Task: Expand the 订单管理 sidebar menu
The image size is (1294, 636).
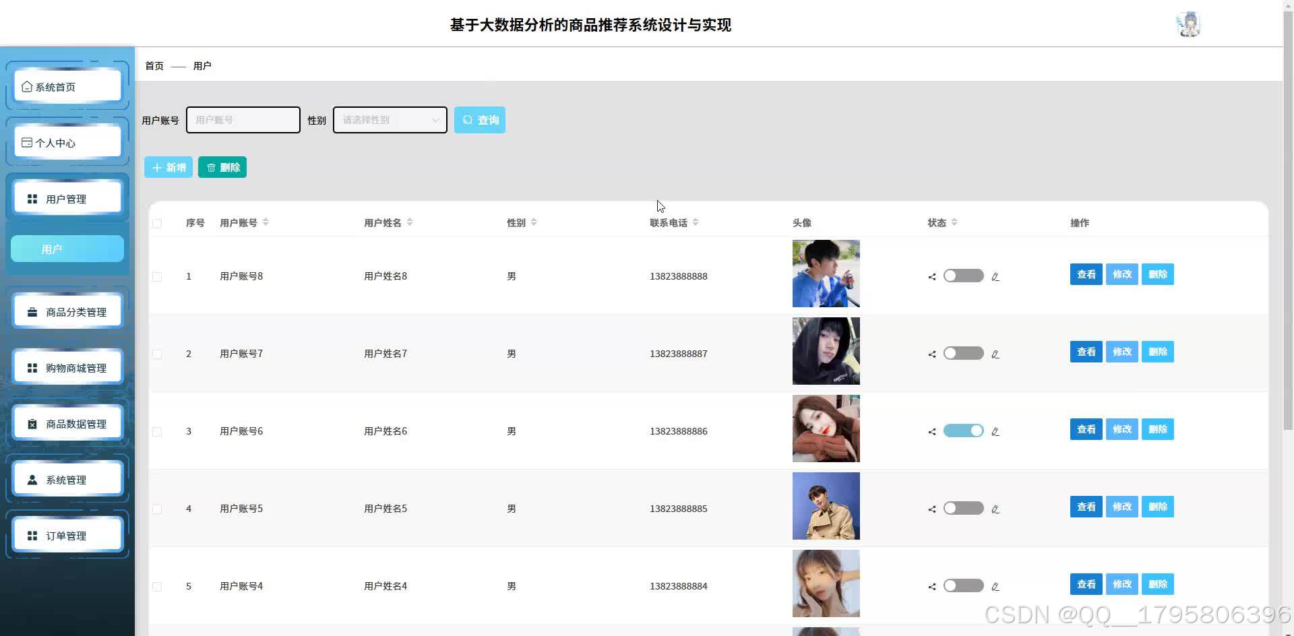Action: 67,536
